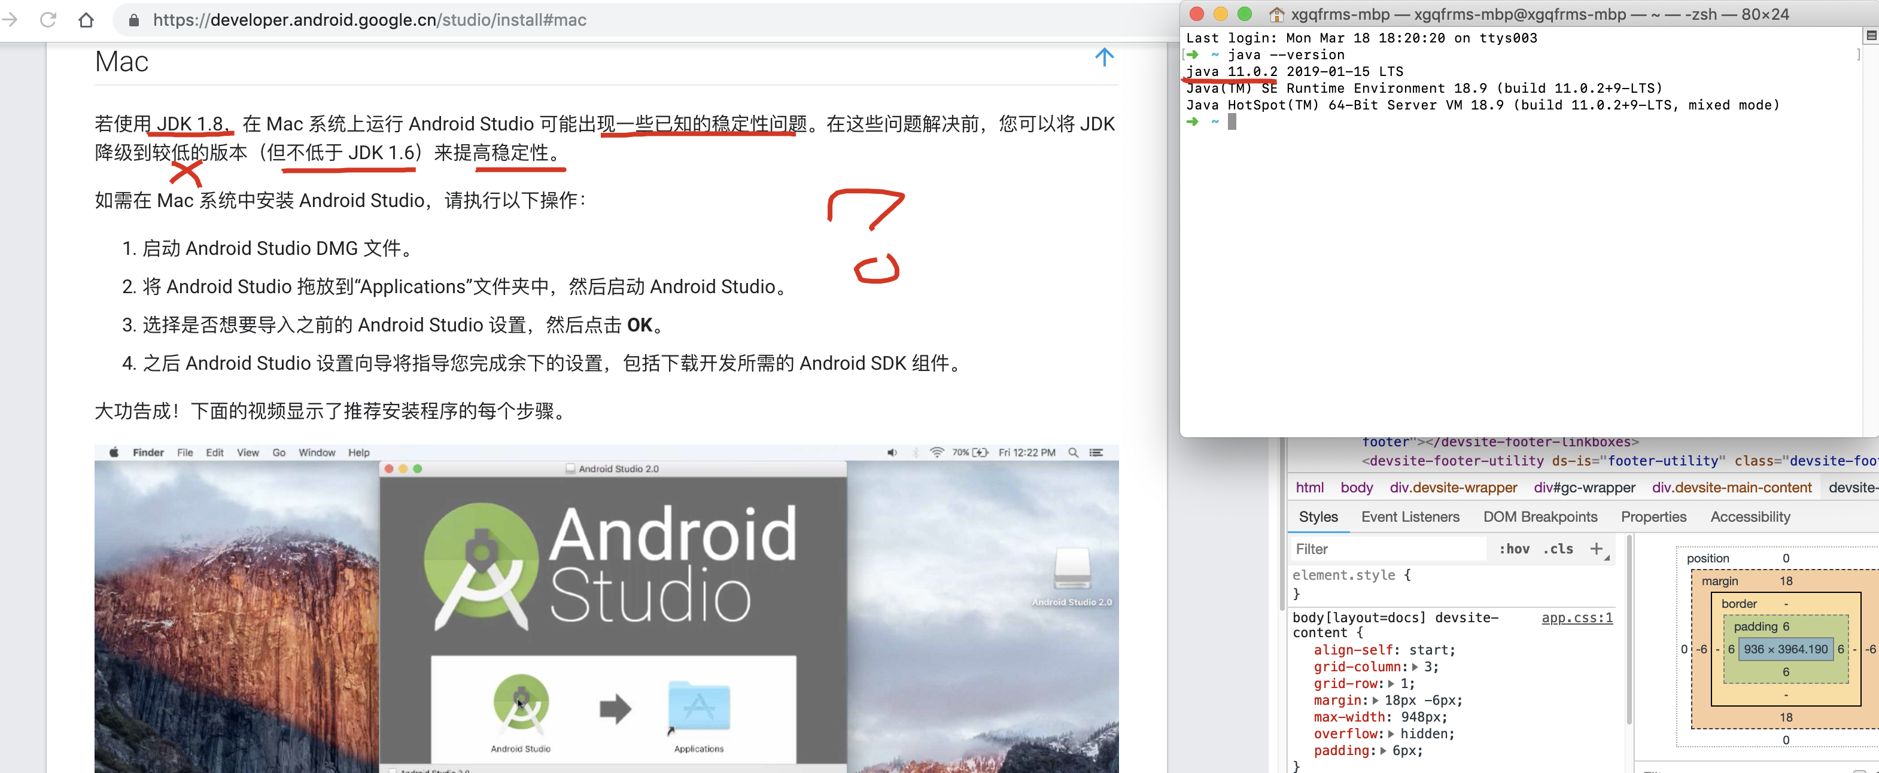Click notification center list icon in video menu bar
The image size is (1879, 773).
(1096, 452)
